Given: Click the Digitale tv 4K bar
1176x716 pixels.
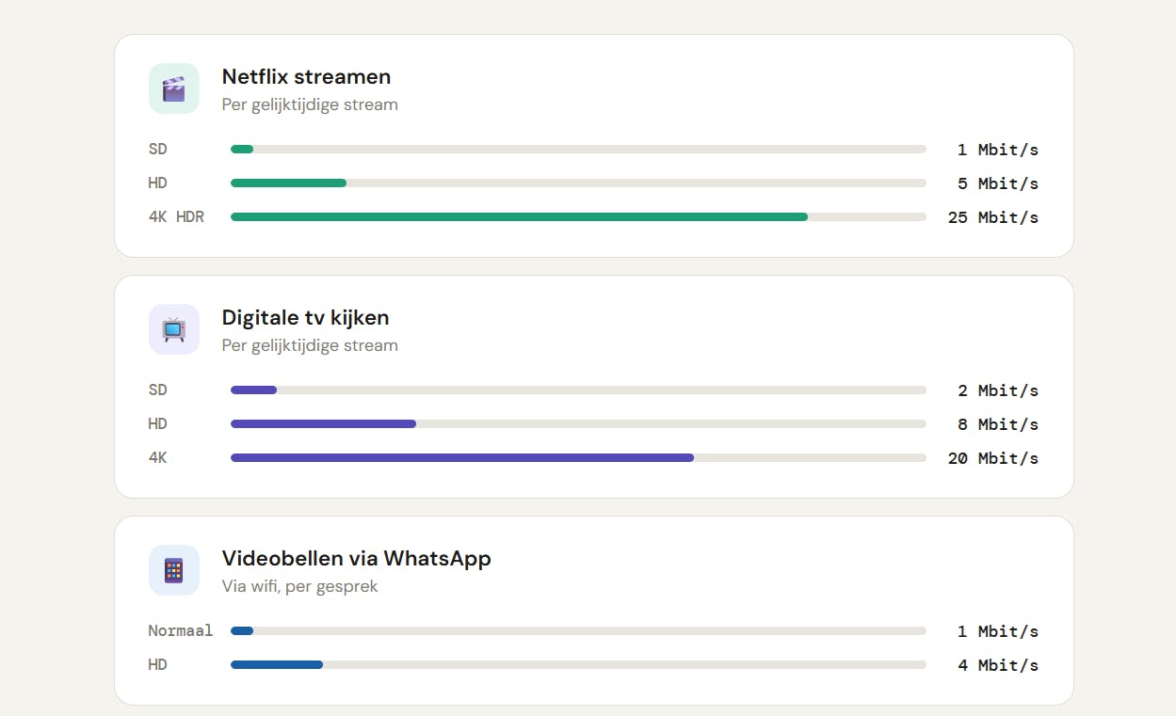Looking at the screenshot, I should (x=462, y=458).
